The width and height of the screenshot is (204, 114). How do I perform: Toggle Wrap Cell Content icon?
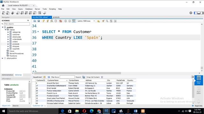(102, 77)
